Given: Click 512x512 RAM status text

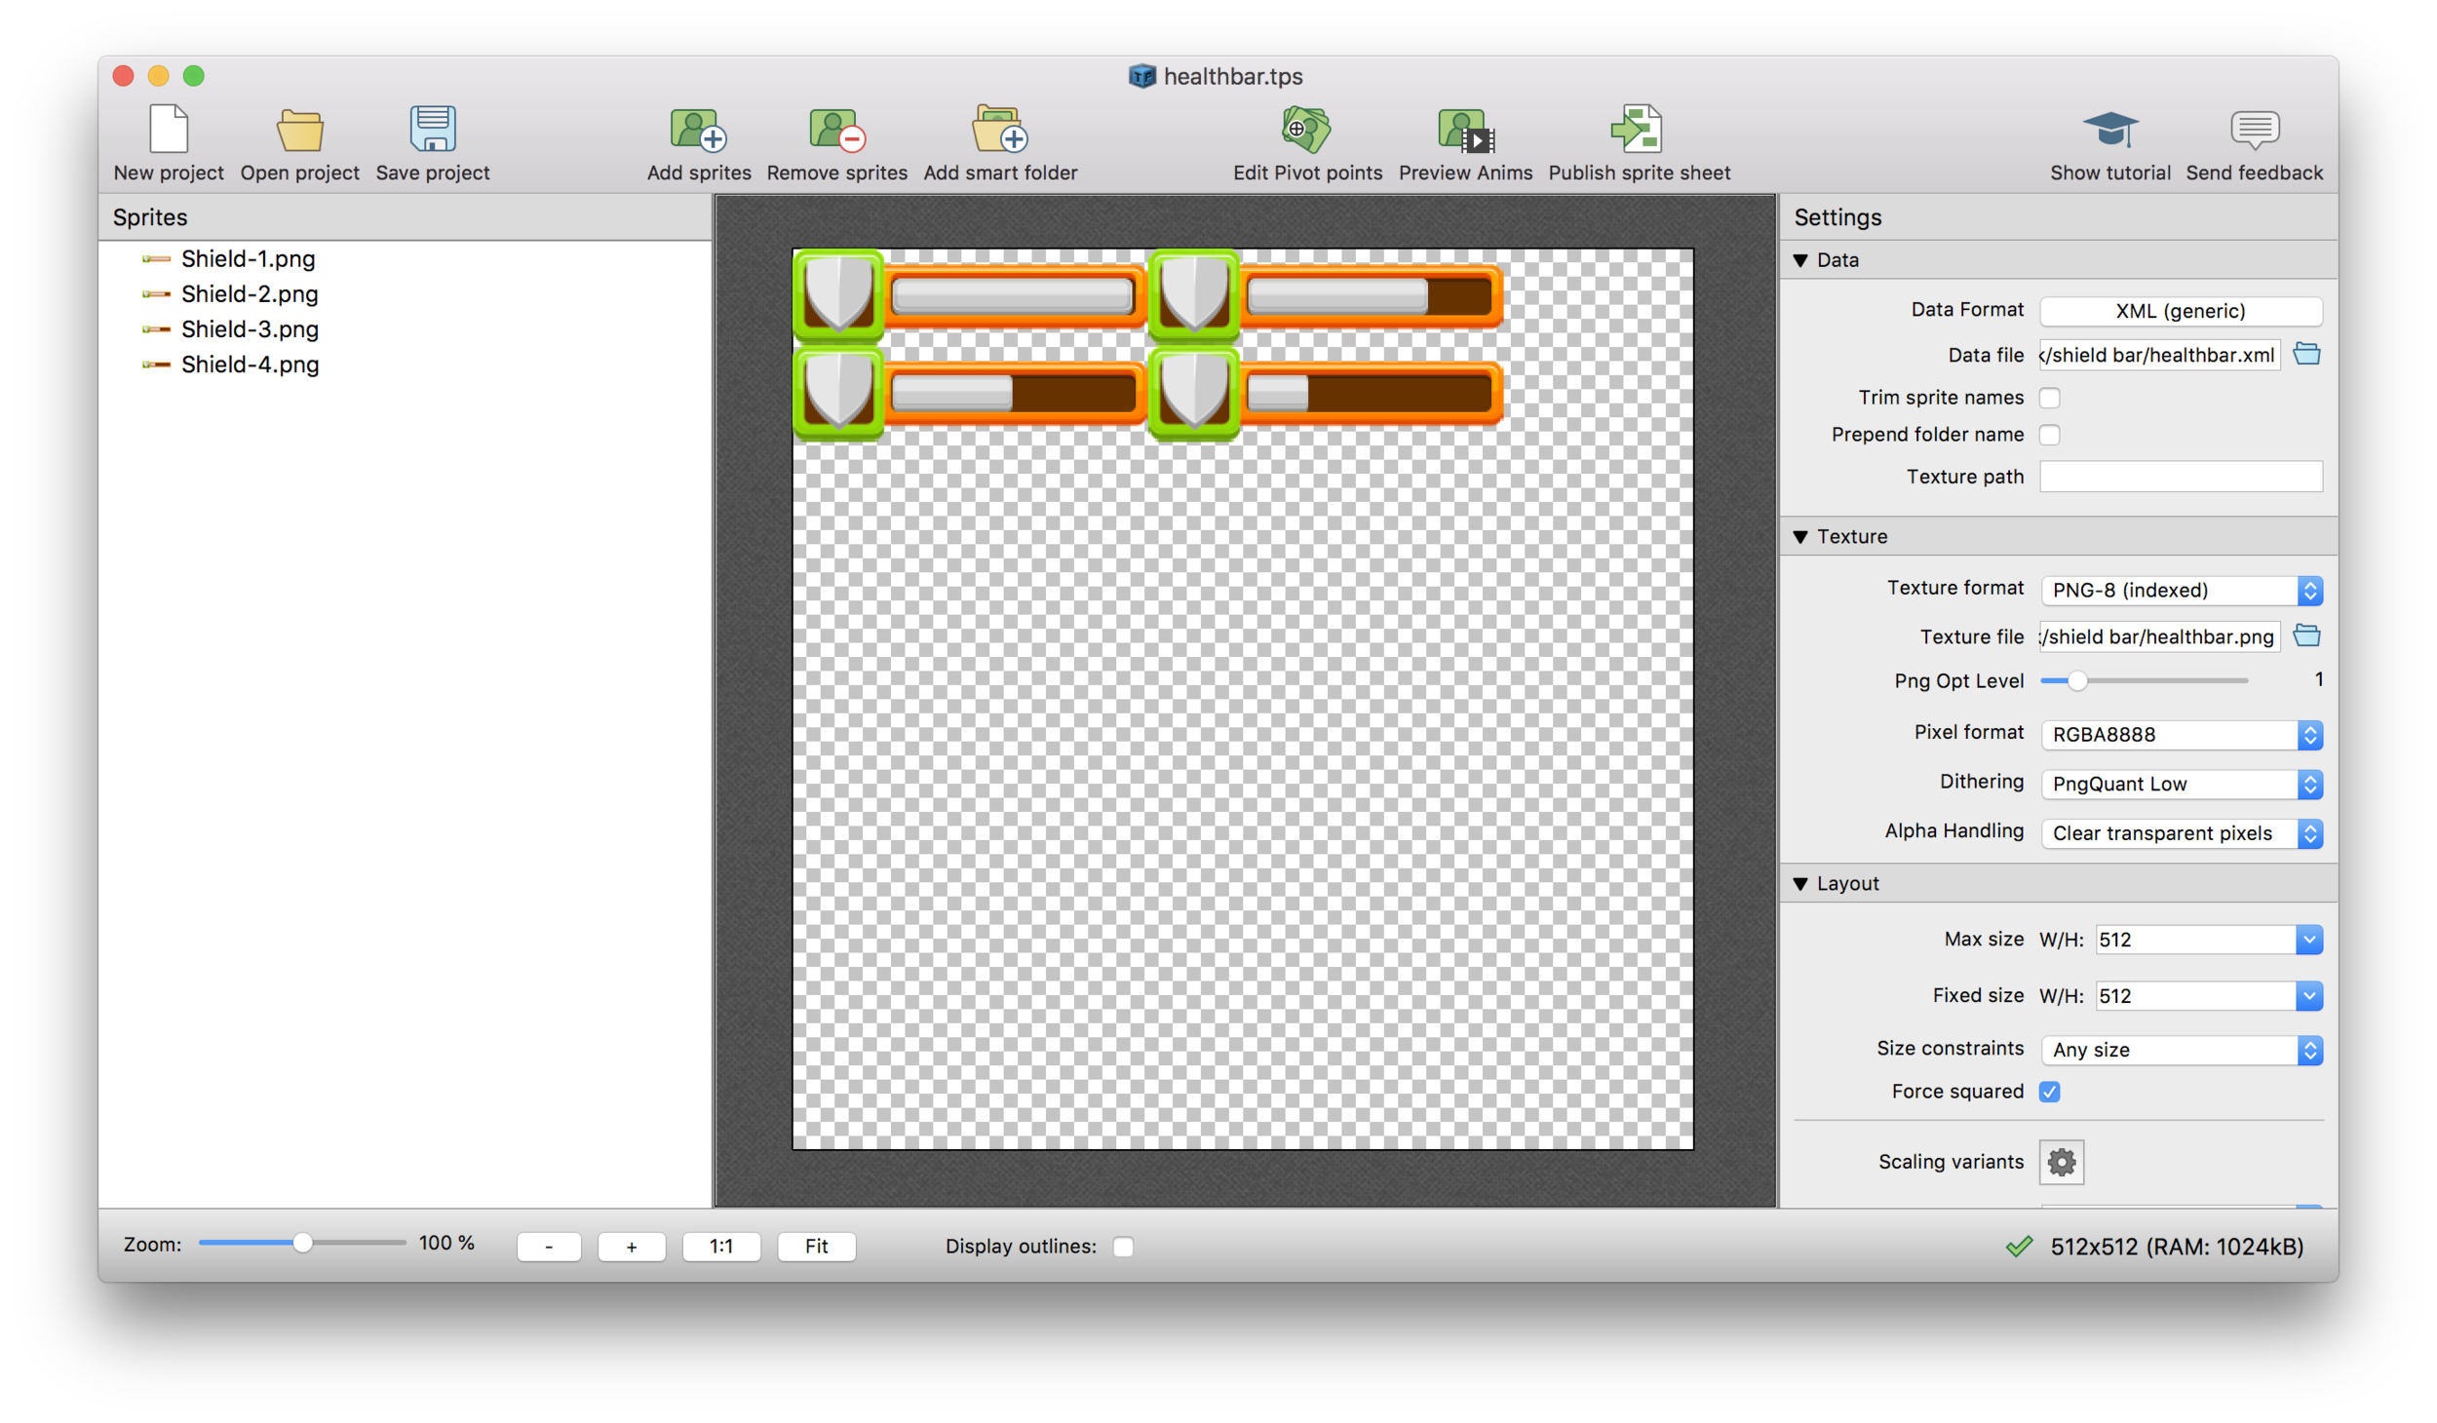Looking at the screenshot, I should (2177, 1247).
